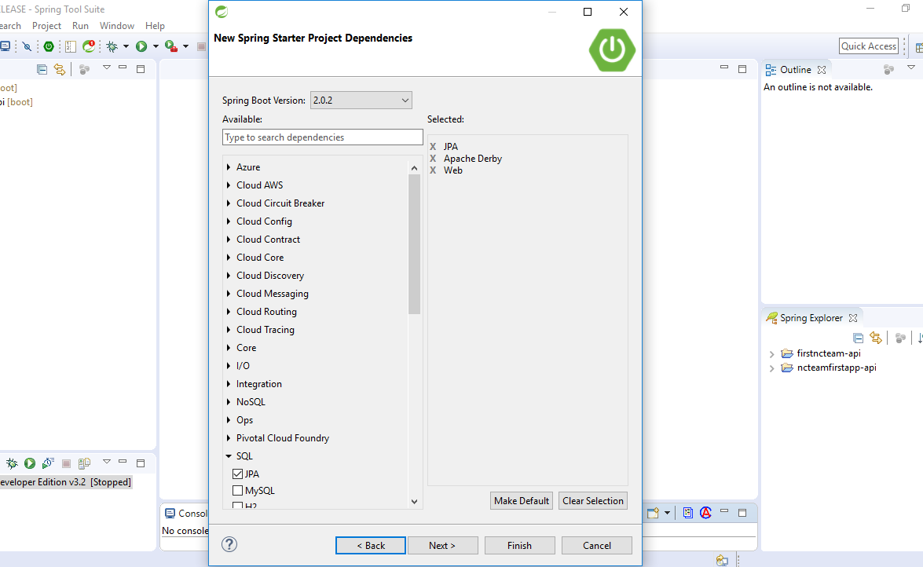The width and height of the screenshot is (923, 567).
Task: Launch Debug with the bug toolbar icon
Action: (112, 46)
